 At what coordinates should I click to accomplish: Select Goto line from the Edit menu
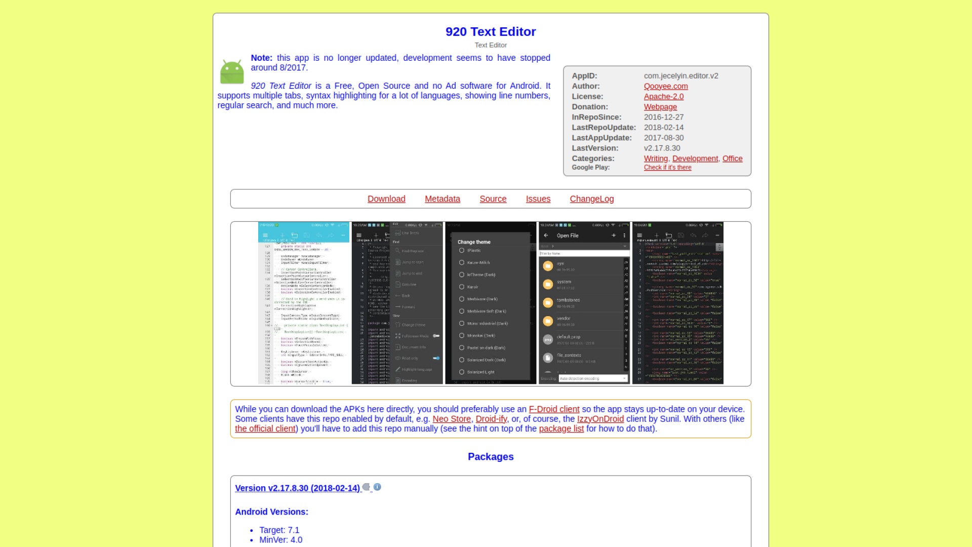pos(407,284)
